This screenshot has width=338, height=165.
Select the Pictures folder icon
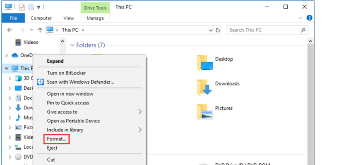coord(205,112)
